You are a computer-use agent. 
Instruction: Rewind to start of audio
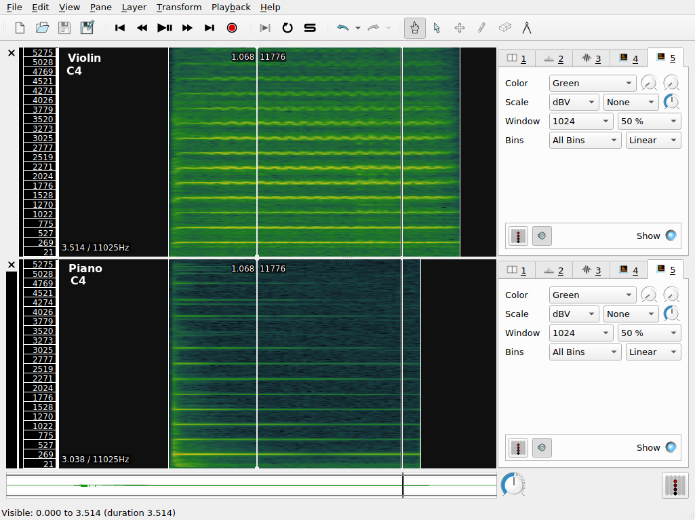pyautogui.click(x=119, y=28)
